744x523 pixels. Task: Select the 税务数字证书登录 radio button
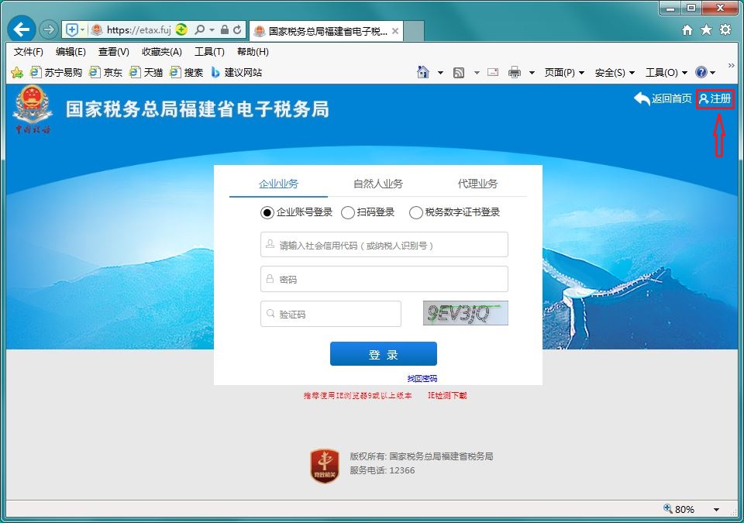[x=416, y=212]
